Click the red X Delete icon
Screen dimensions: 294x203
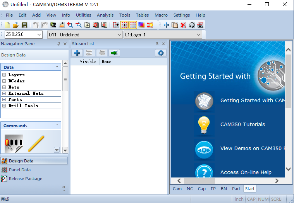coord(183,25)
